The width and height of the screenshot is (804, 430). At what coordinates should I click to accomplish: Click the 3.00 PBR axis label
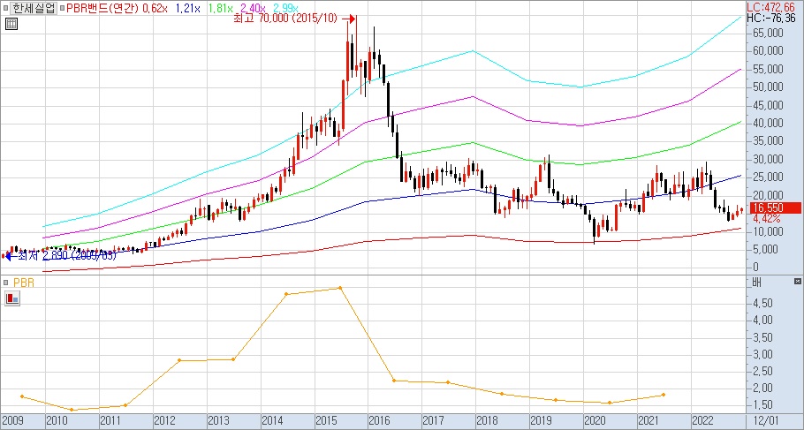click(762, 354)
